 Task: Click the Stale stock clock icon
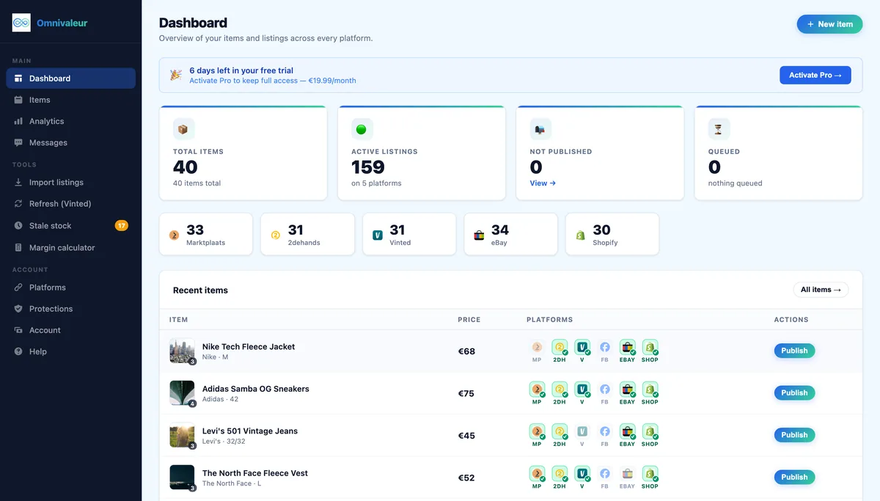point(18,226)
